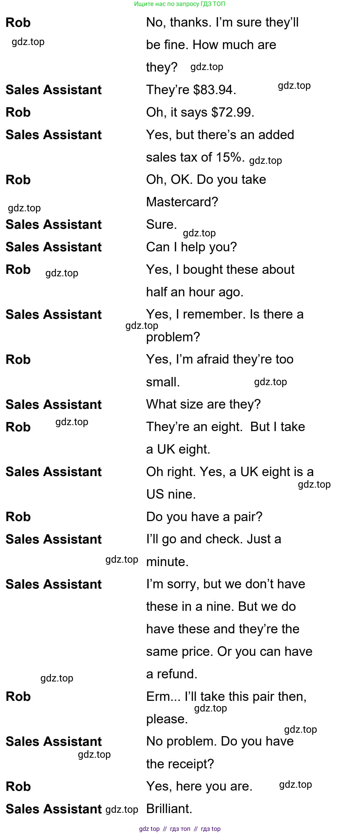Click the "гдз top" footer link
Viewport: 360px width, 834px height.
211,828
